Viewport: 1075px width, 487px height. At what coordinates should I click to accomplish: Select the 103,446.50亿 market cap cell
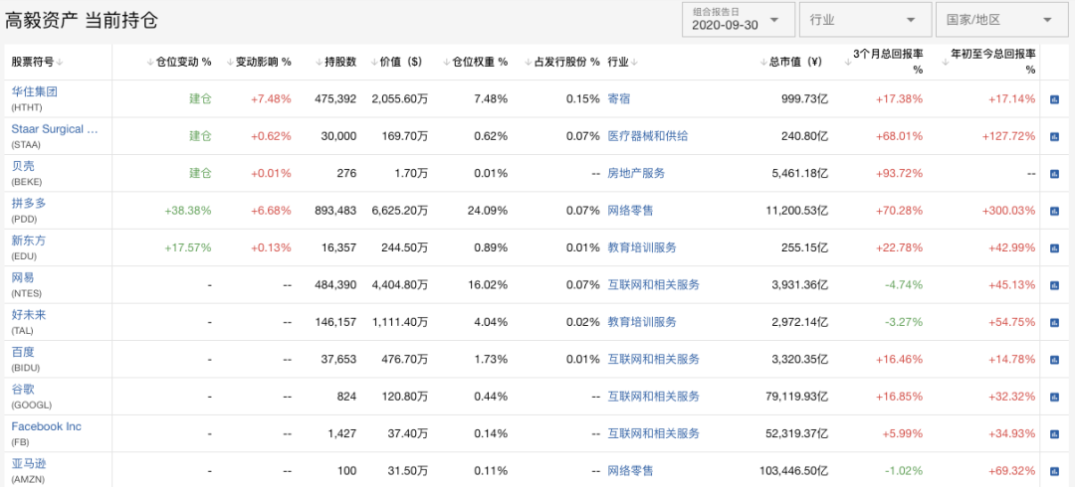click(x=794, y=471)
